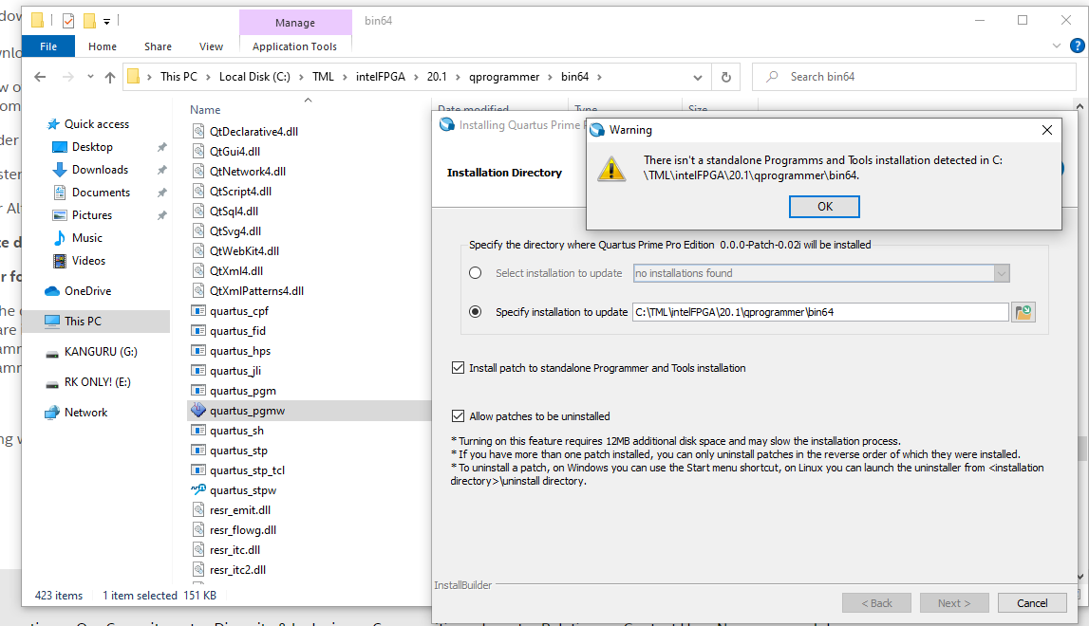Select file QtGui4.dll
This screenshot has height=626, width=1089.
point(235,152)
